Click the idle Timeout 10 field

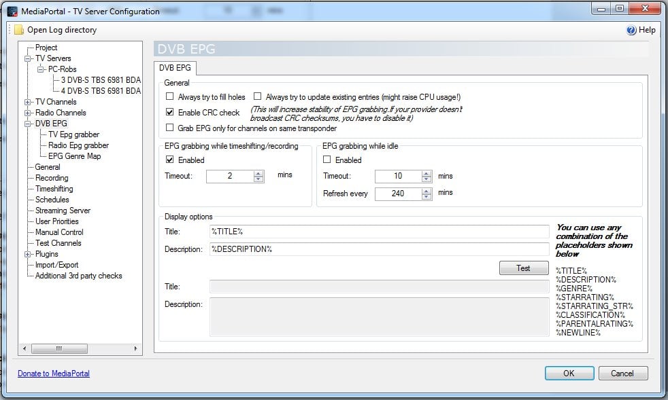[398, 176]
